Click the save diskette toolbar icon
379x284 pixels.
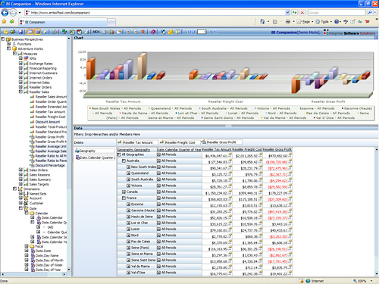click(20, 32)
